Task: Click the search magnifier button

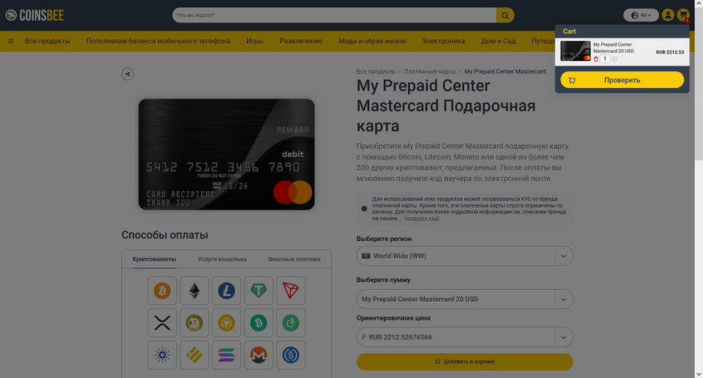Action: click(x=505, y=15)
